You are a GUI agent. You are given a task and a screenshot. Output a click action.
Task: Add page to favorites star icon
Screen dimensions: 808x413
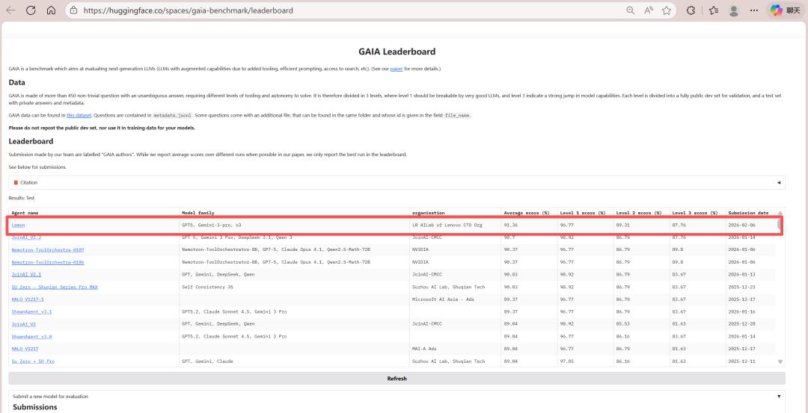[666, 10]
